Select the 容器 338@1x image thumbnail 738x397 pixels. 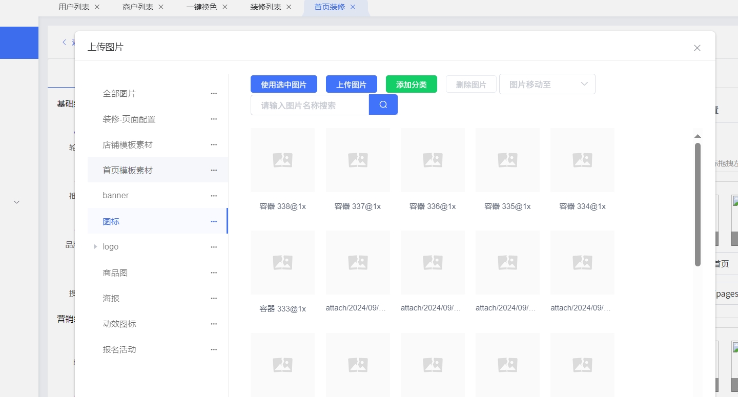(x=283, y=160)
